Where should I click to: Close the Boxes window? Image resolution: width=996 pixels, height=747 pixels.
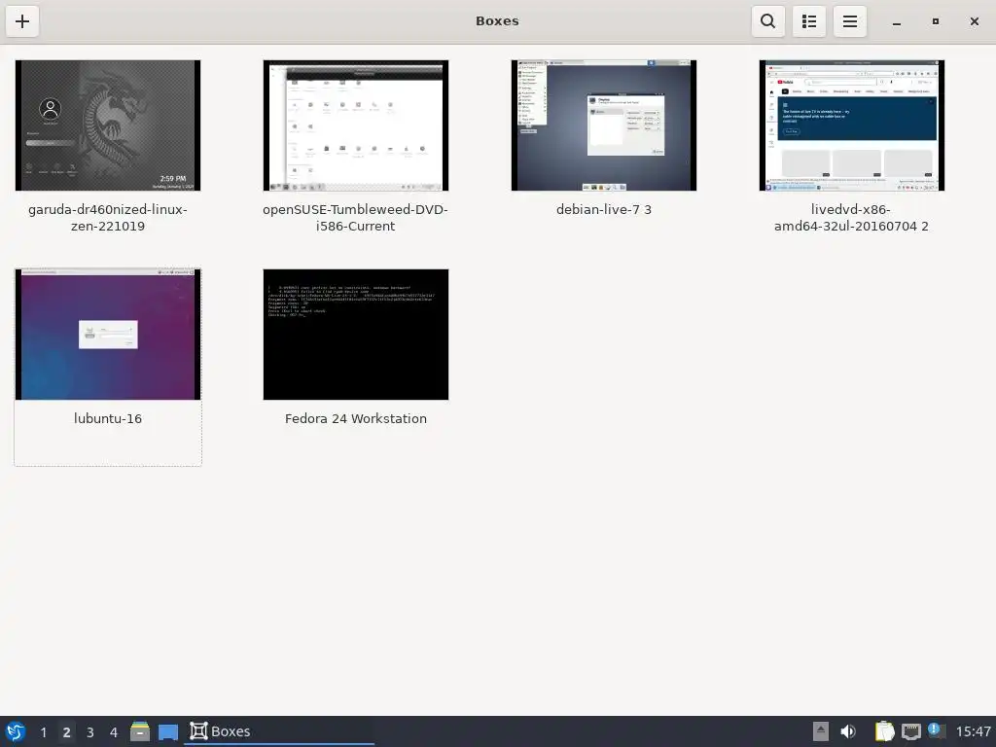click(975, 21)
